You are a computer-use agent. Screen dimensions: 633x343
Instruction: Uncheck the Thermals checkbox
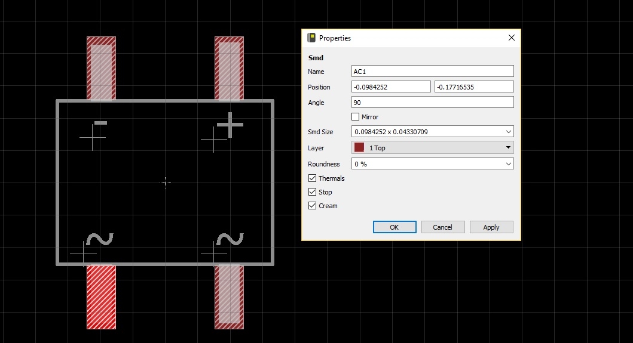pyautogui.click(x=312, y=178)
